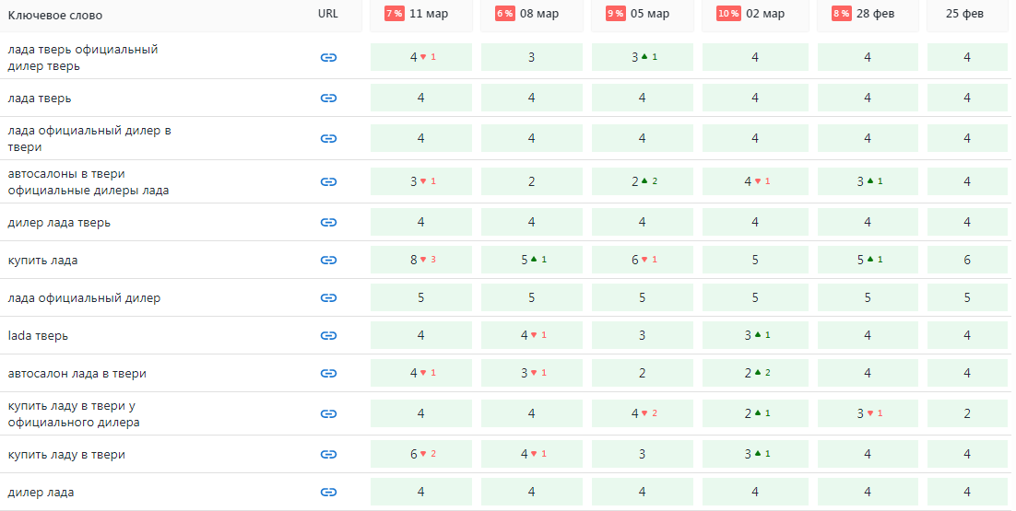Click the red '9 %' badge
This screenshot has height=511, width=1016.
[x=616, y=14]
